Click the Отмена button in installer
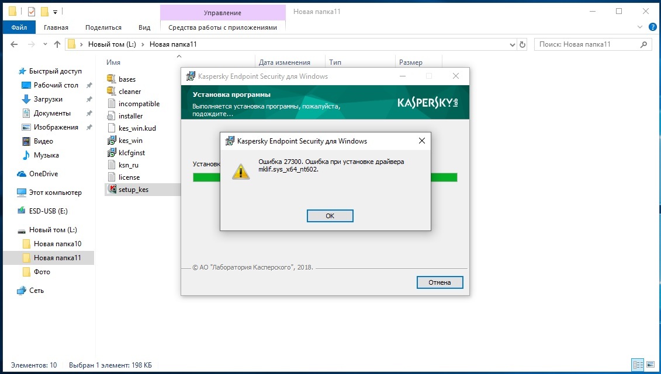This screenshot has width=661, height=374. [439, 282]
